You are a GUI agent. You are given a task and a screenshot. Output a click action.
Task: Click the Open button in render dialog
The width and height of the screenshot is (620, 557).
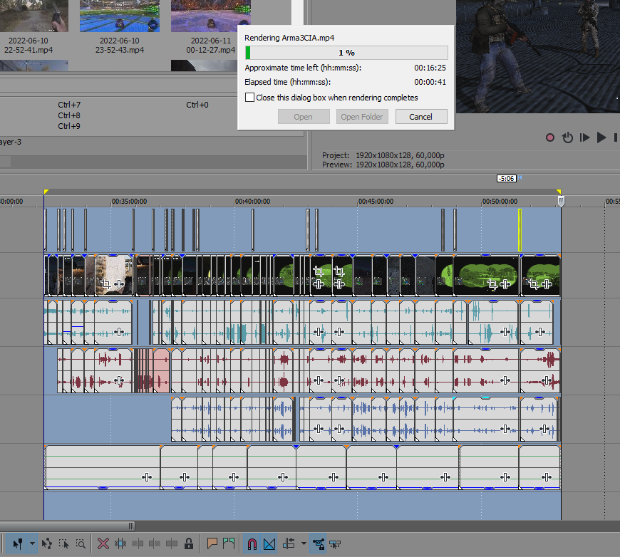click(304, 117)
